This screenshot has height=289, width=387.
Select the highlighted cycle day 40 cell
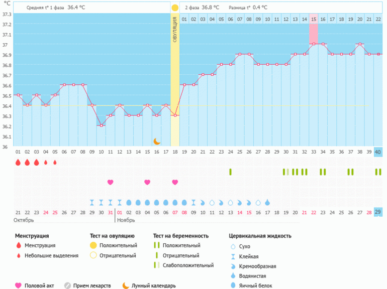point(377,152)
